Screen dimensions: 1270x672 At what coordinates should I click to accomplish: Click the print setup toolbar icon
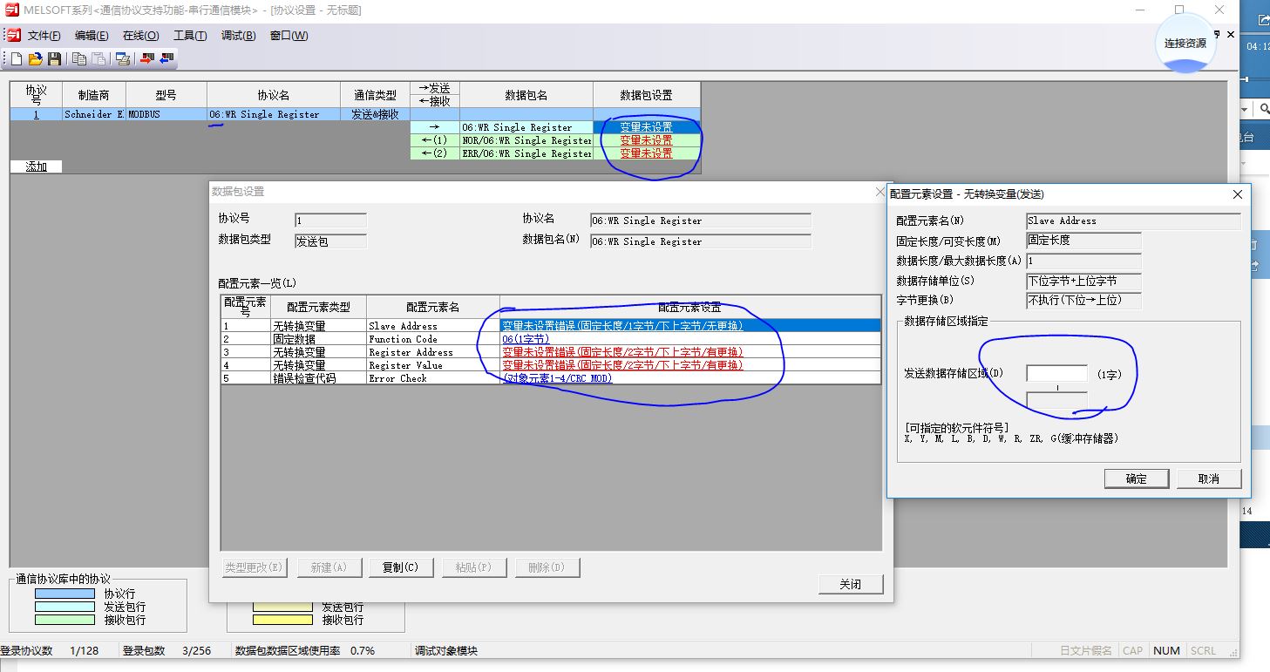pos(123,59)
